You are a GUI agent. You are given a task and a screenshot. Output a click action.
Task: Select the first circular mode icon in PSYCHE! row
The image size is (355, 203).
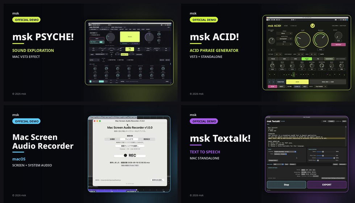(x=93, y=49)
